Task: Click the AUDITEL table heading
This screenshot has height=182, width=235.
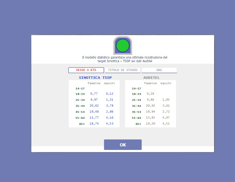Action: [x=151, y=77]
